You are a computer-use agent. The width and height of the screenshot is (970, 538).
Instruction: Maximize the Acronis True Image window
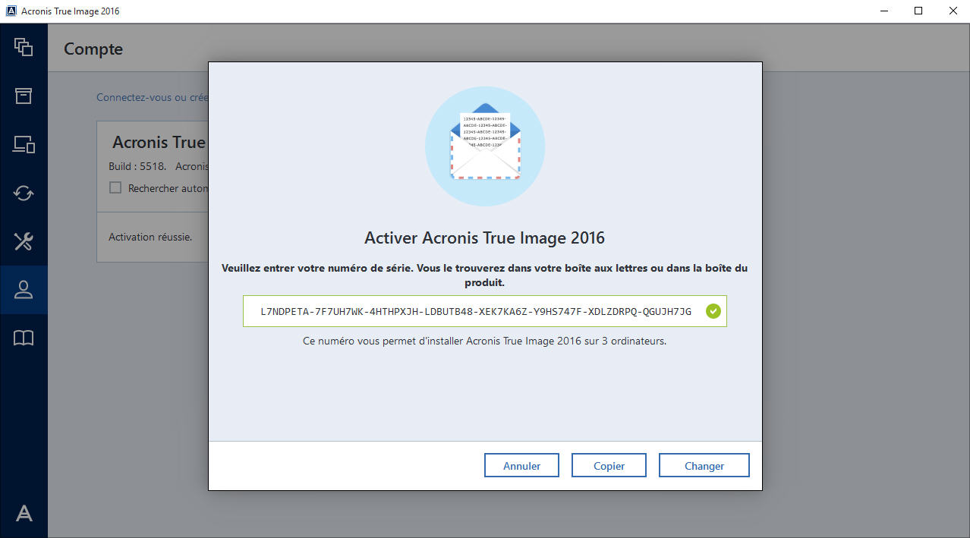(x=918, y=11)
